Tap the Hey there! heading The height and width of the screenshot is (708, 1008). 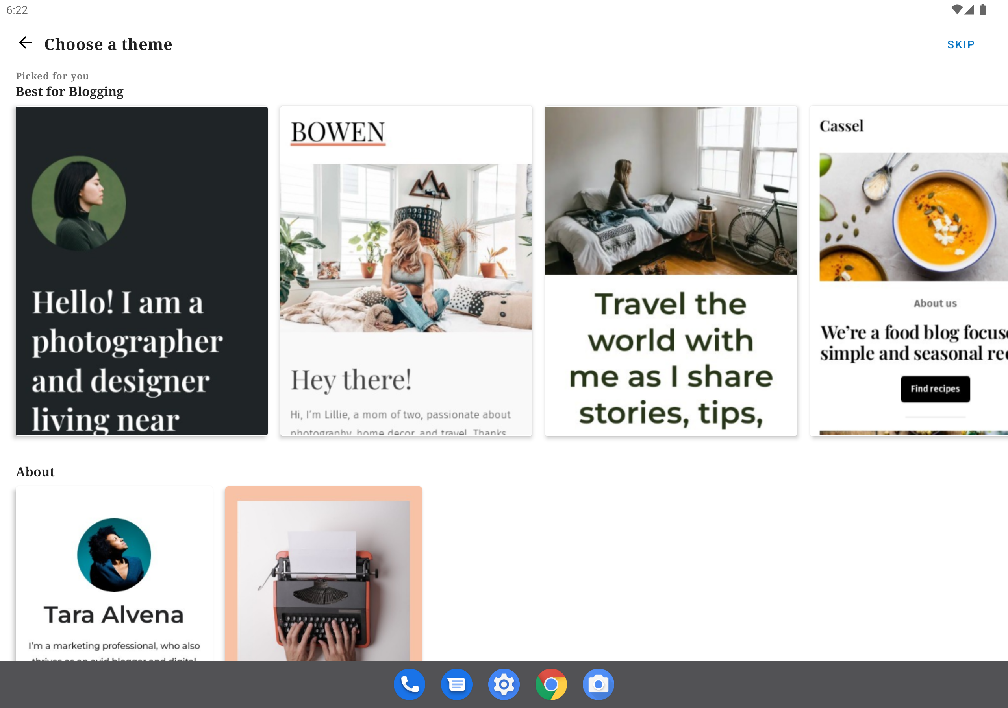point(351,380)
